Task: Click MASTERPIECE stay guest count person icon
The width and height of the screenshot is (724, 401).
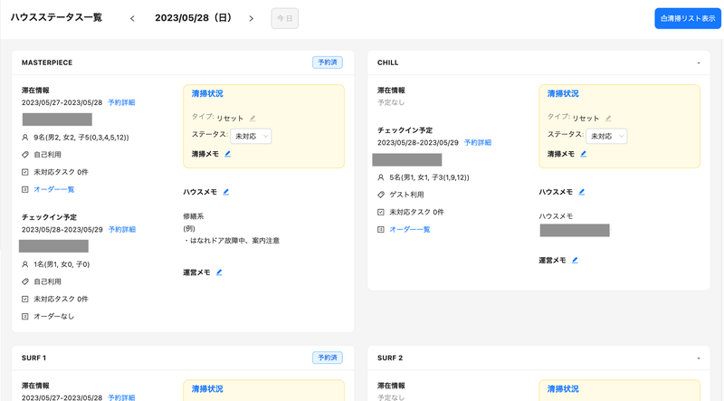Action: tap(25, 138)
